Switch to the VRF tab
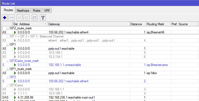 [47, 11]
